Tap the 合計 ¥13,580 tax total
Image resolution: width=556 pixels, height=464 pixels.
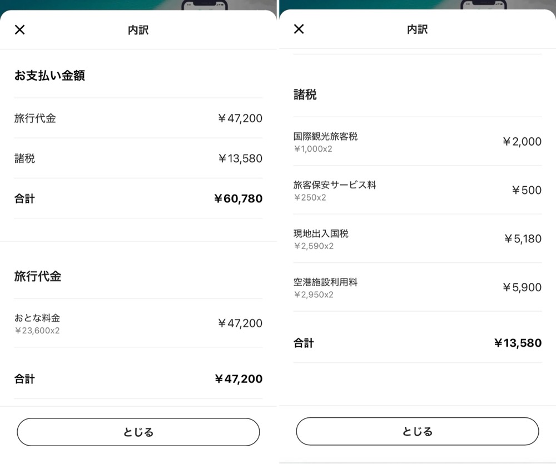[418, 343]
